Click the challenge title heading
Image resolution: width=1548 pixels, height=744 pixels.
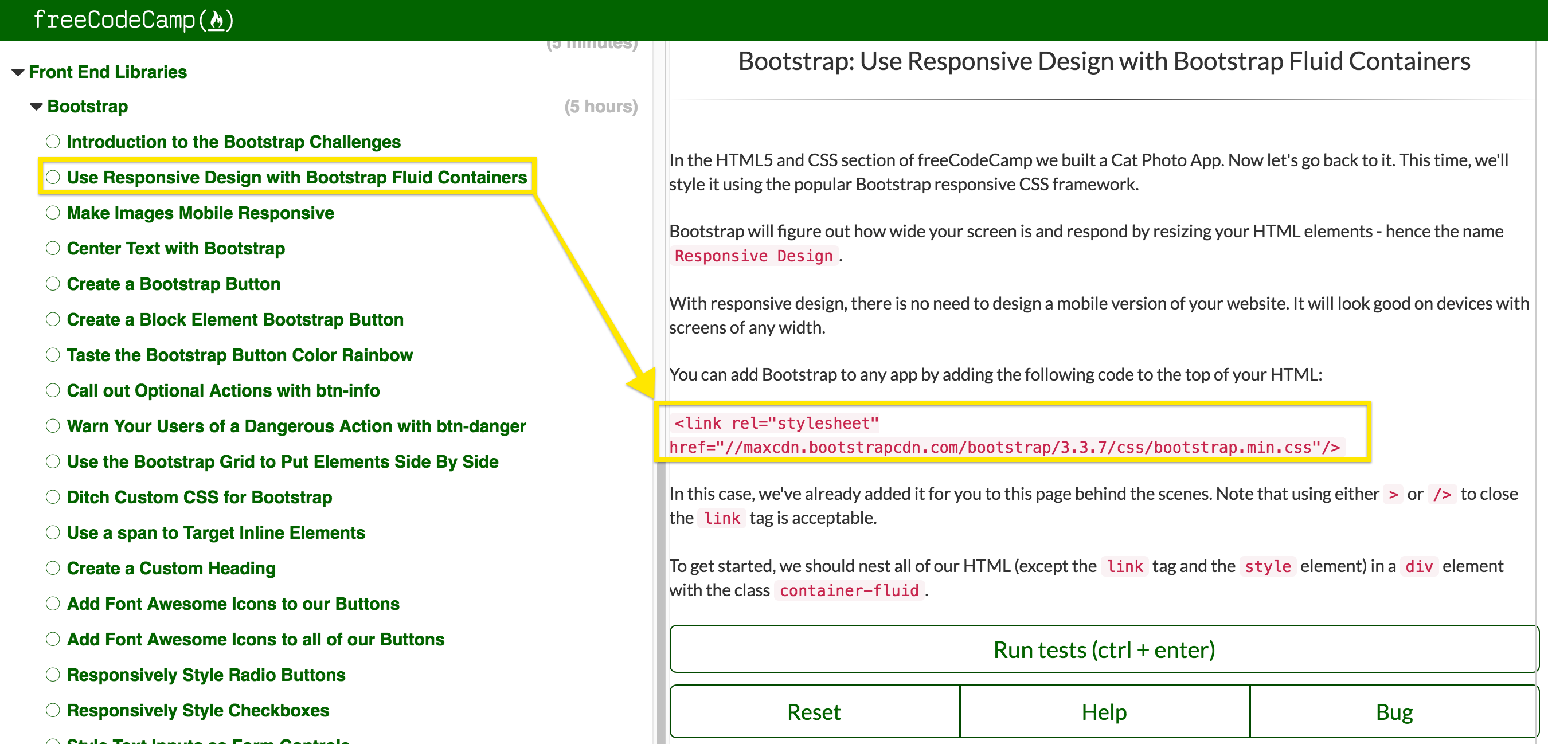[1104, 61]
